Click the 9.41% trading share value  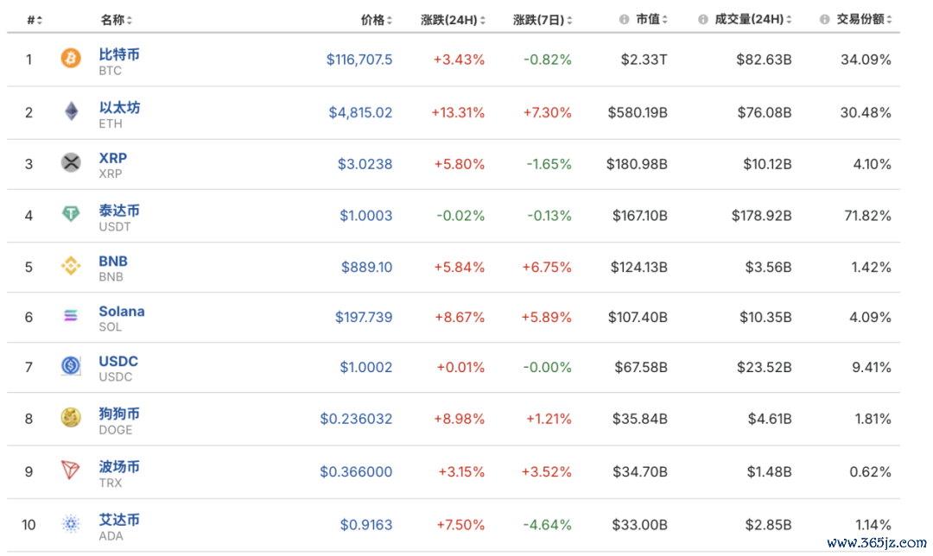coord(872,368)
